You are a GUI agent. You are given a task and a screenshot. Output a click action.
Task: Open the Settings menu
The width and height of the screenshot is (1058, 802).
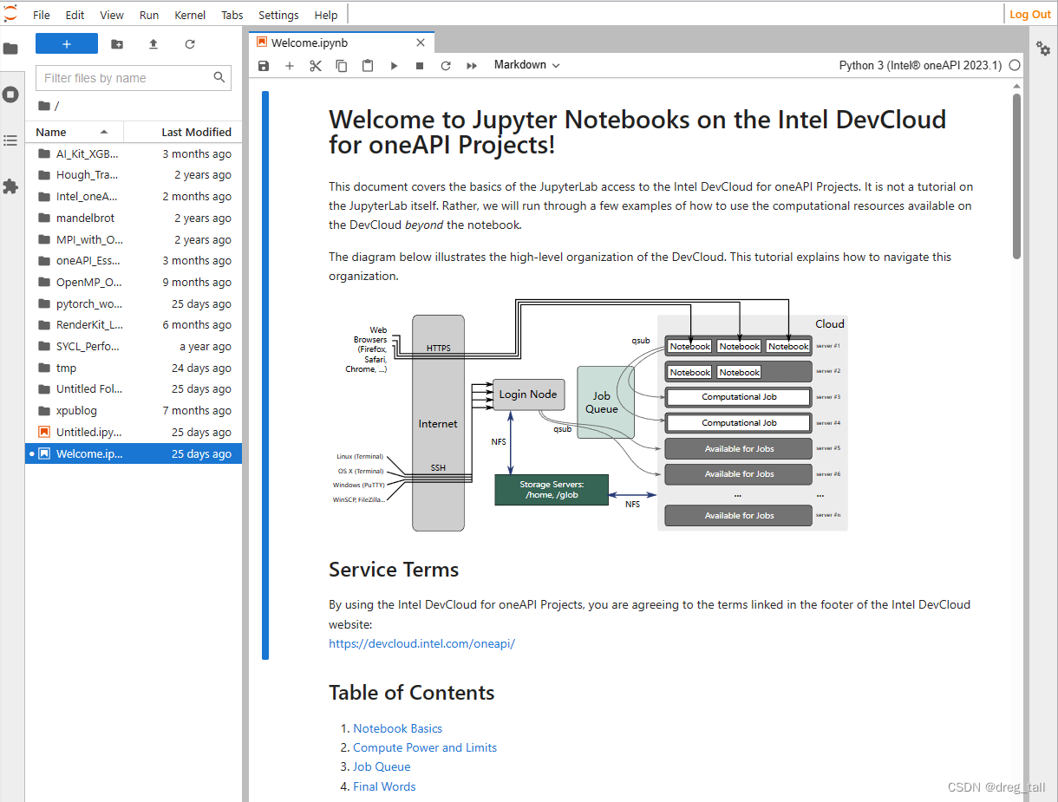[x=278, y=15]
